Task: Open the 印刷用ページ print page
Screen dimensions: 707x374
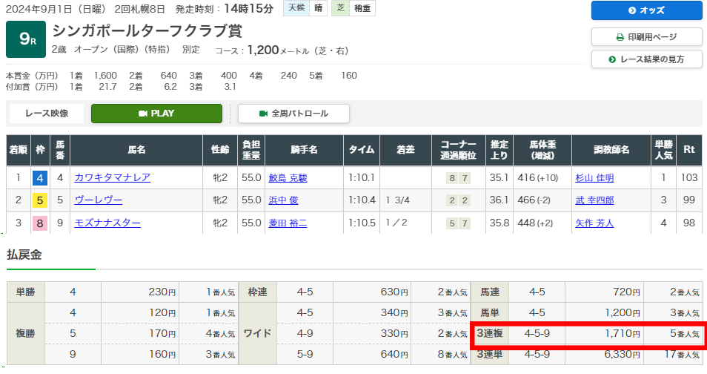Action: [x=646, y=37]
